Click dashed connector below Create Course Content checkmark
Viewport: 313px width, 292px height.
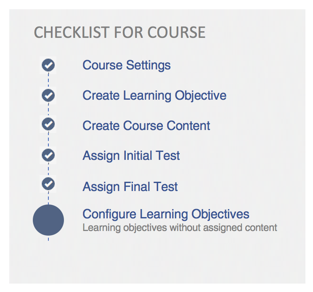[48, 140]
